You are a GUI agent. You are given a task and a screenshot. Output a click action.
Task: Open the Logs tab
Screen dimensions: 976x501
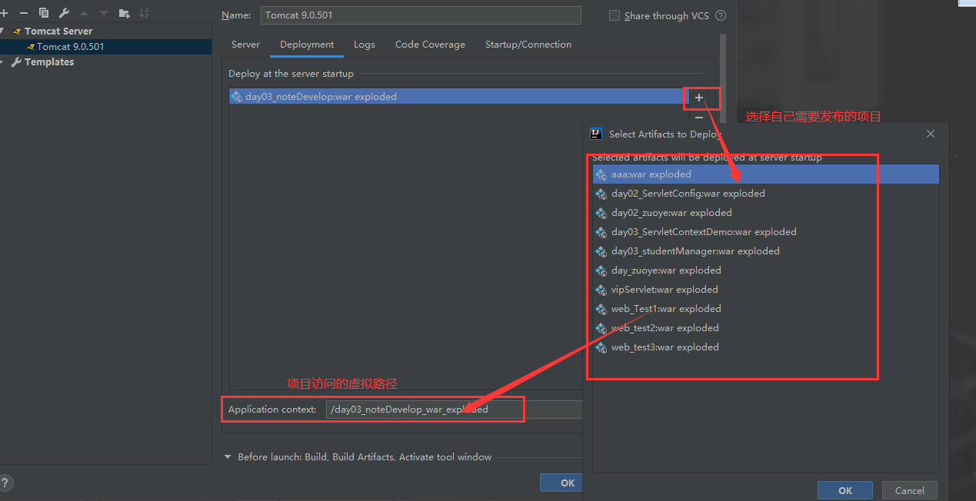point(365,45)
